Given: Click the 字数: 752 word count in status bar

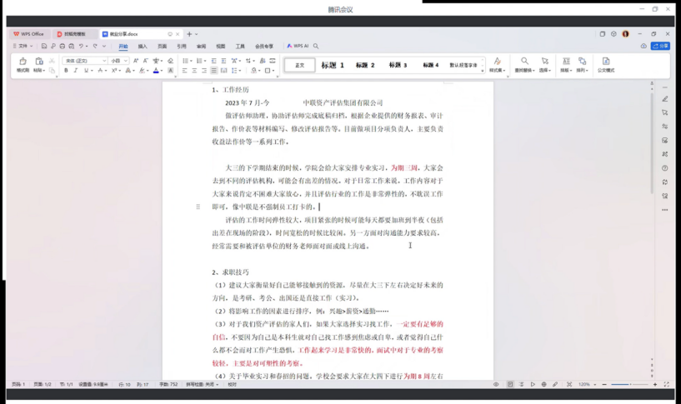Looking at the screenshot, I should 168,385.
